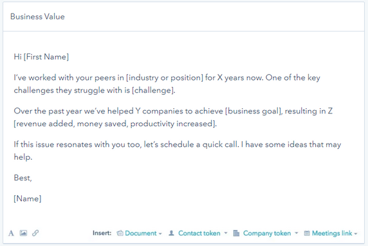The width and height of the screenshot is (368, 246).
Task: Click the Company token label
Action: pyautogui.click(x=267, y=233)
